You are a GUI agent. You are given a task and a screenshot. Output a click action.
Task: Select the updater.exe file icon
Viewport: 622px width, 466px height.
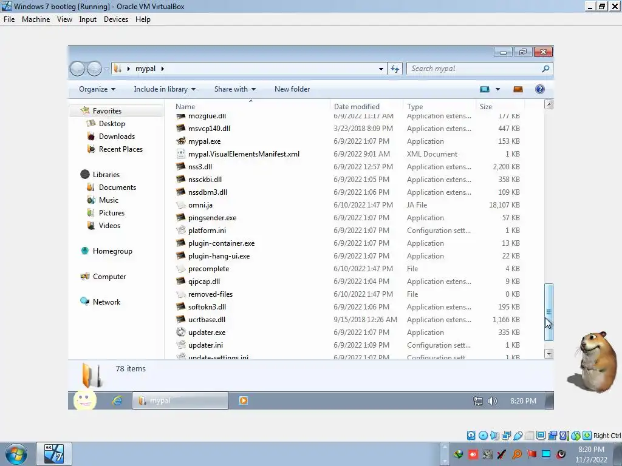tap(181, 332)
